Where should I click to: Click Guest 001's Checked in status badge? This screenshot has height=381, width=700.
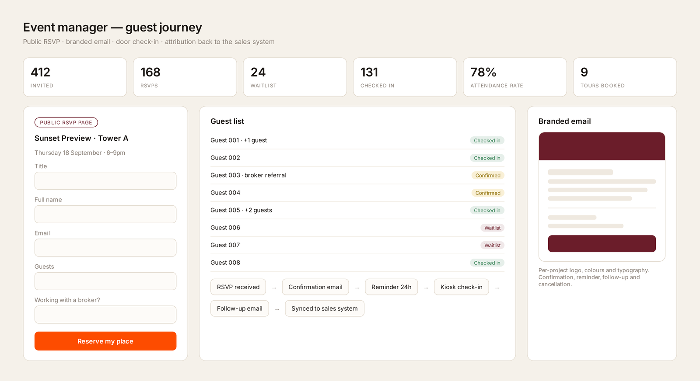click(487, 140)
